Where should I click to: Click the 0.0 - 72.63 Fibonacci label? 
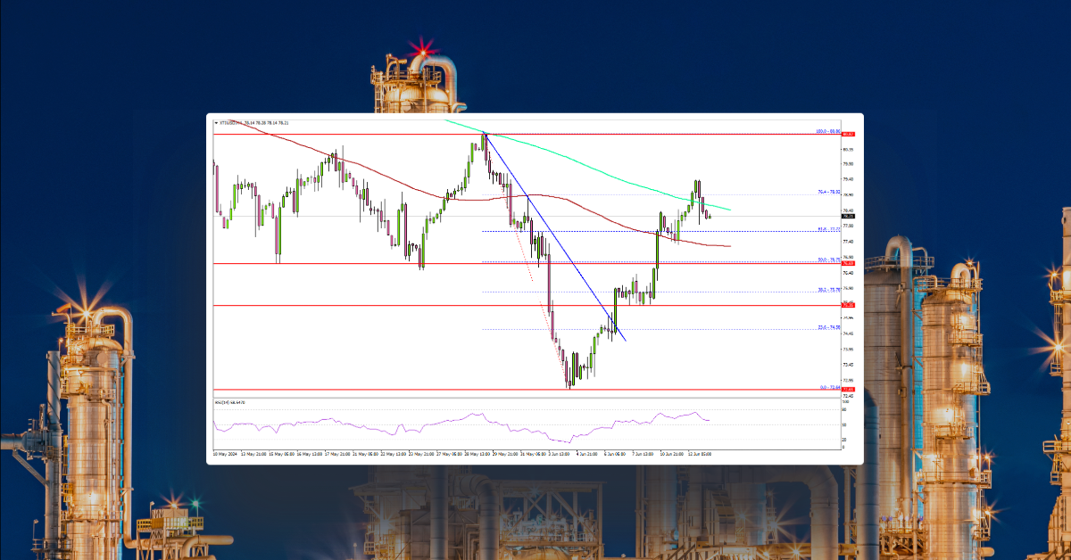click(x=826, y=387)
